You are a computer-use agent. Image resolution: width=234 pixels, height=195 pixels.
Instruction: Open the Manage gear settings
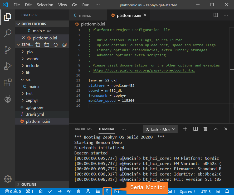point(7,179)
